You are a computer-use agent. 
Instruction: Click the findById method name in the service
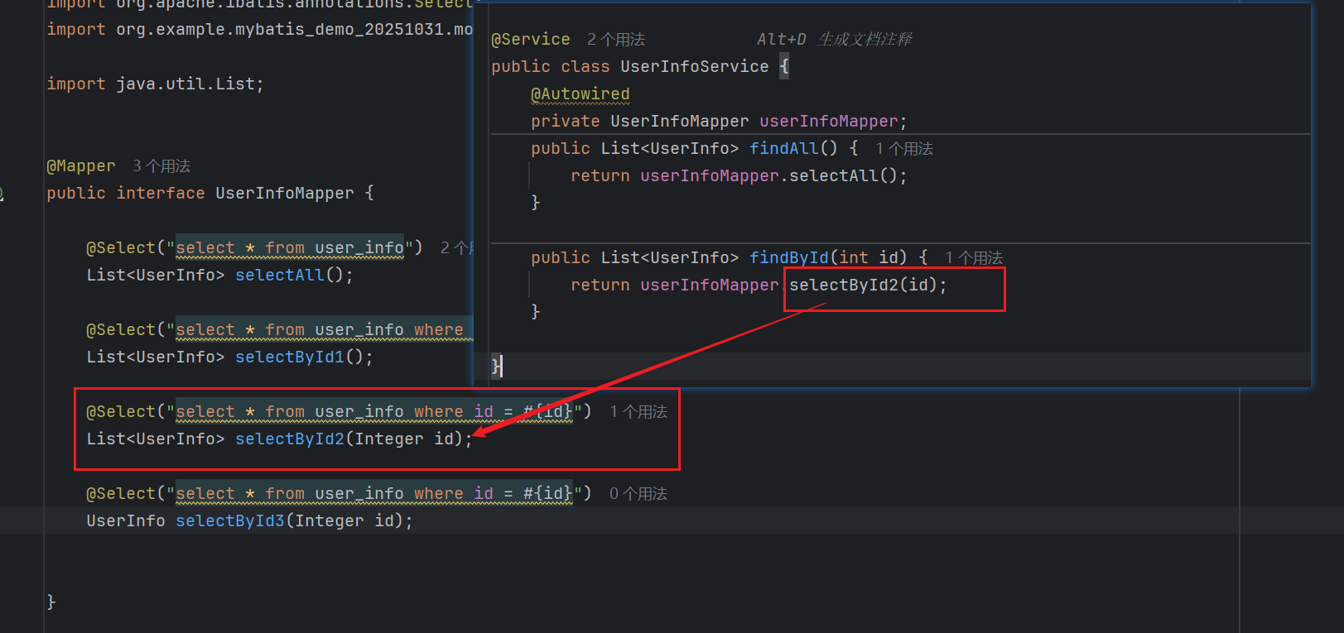788,258
